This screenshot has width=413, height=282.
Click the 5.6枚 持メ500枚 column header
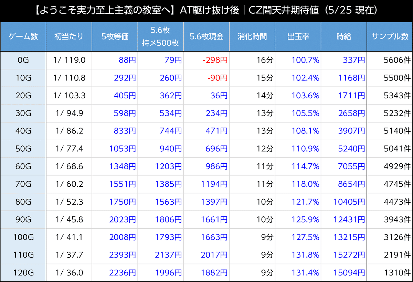tap(160, 37)
